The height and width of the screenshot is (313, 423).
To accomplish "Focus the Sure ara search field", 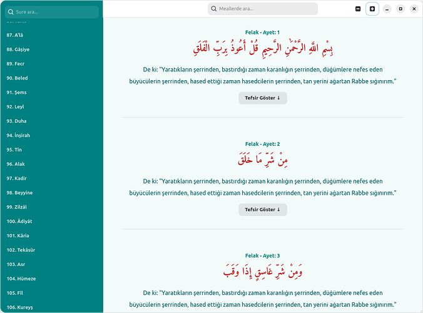I will point(55,12).
